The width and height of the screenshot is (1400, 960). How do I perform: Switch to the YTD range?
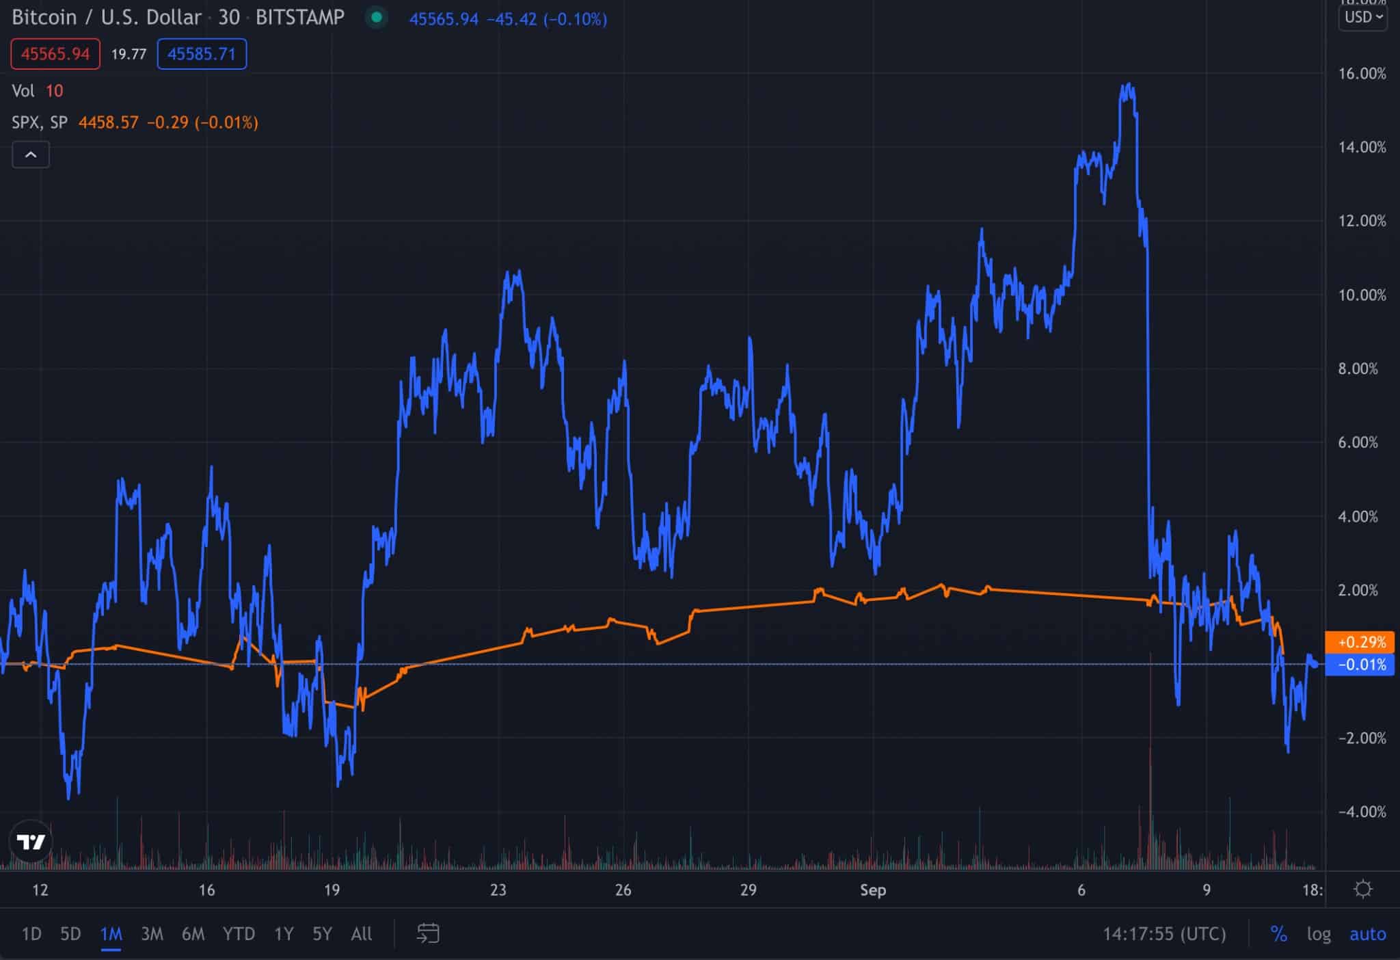239,933
